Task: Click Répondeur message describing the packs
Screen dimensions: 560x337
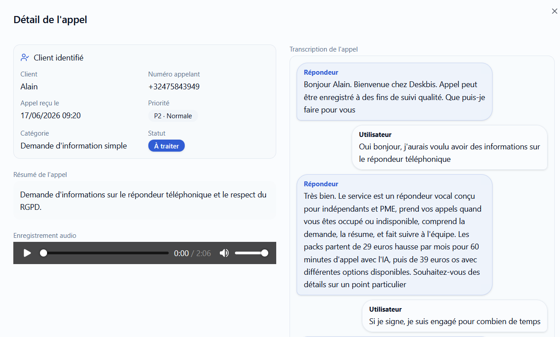Action: point(394,235)
